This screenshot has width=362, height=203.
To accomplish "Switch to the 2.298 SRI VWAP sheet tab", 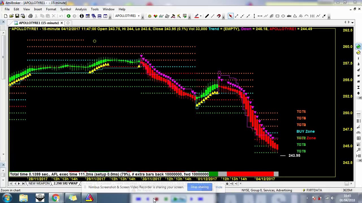I will click(x=65, y=184).
